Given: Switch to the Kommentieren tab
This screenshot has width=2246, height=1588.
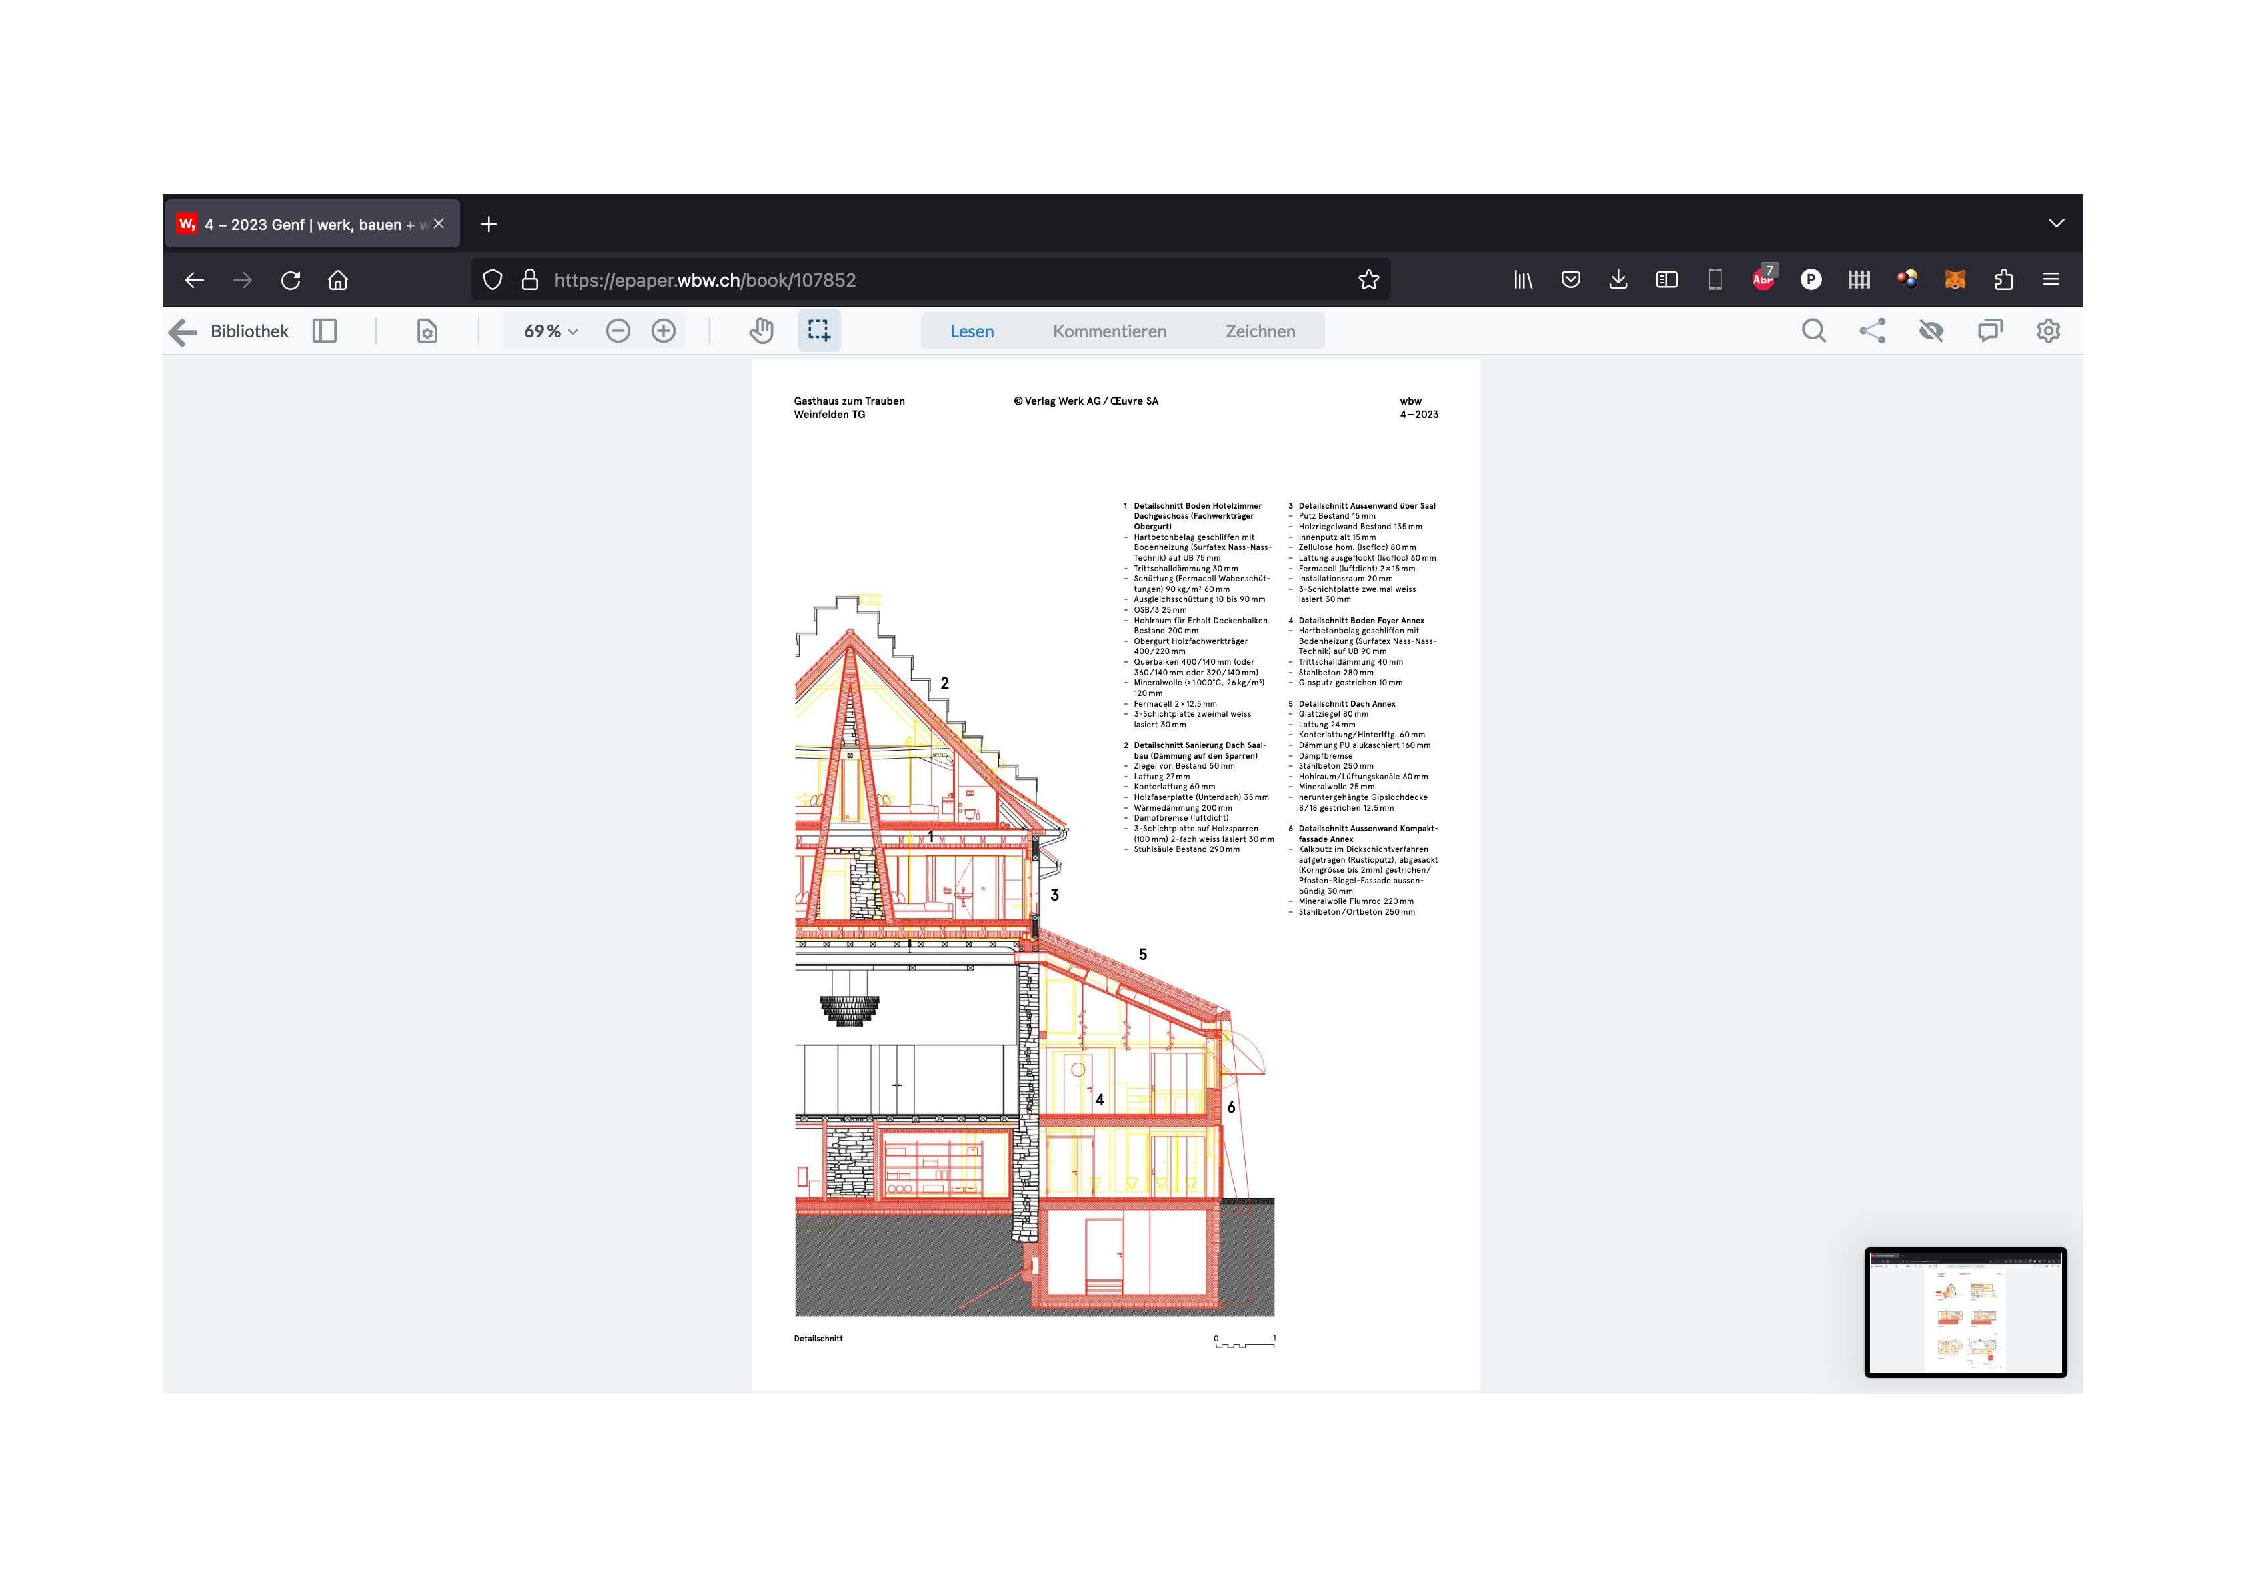Looking at the screenshot, I should 1109,331.
